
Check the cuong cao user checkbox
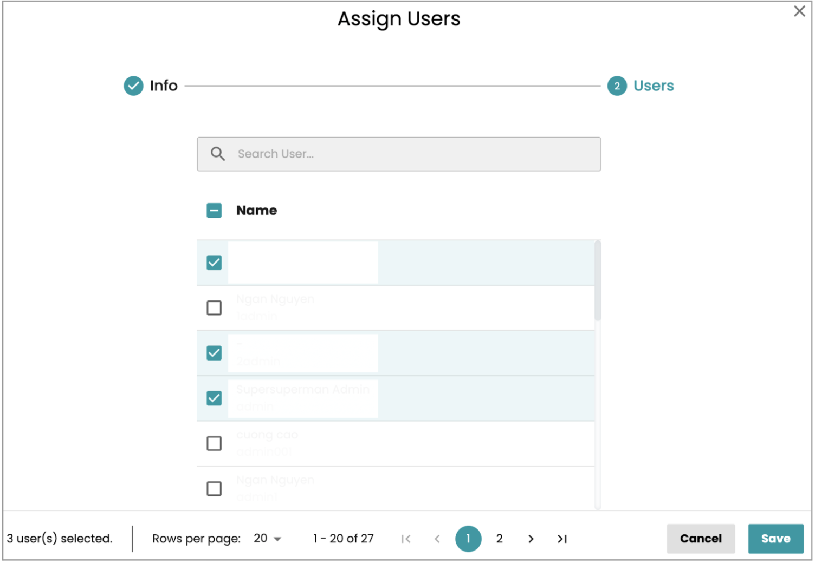point(214,444)
